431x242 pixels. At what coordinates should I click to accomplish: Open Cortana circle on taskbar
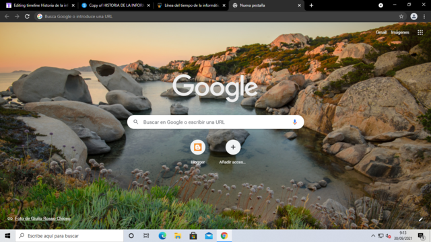click(x=131, y=236)
